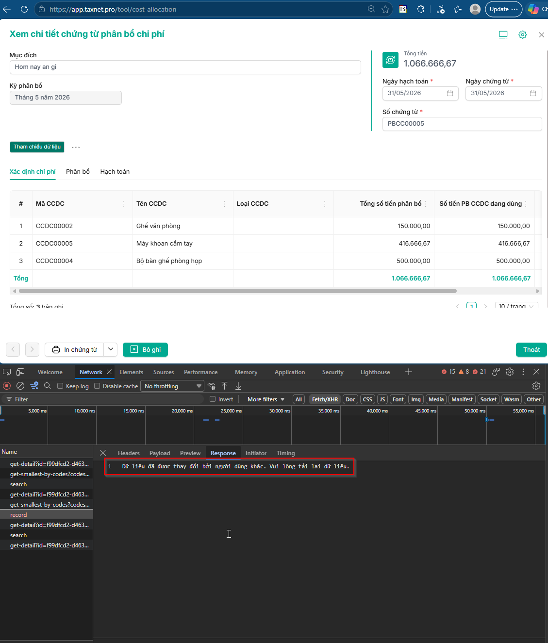Click the import HAR upload arrow icon
This screenshot has width=548, height=643.
(224, 386)
